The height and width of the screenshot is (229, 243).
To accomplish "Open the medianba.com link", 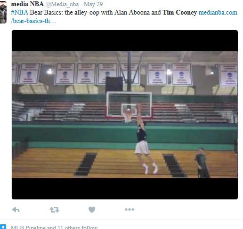I will click(218, 13).
